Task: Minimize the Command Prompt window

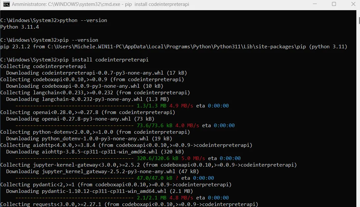Action: point(315,4)
